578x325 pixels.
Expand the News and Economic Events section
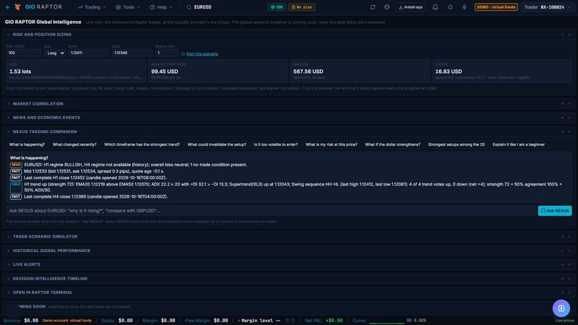pyautogui.click(x=9, y=118)
